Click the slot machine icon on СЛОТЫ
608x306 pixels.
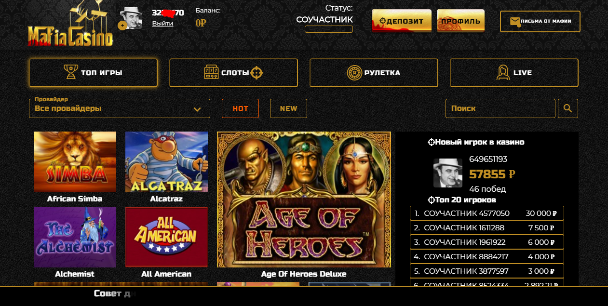coord(211,72)
